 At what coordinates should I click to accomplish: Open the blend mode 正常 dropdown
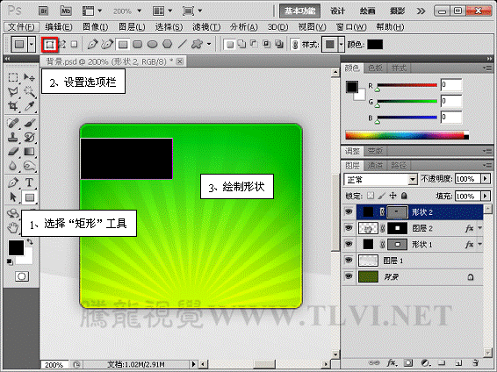click(x=412, y=180)
